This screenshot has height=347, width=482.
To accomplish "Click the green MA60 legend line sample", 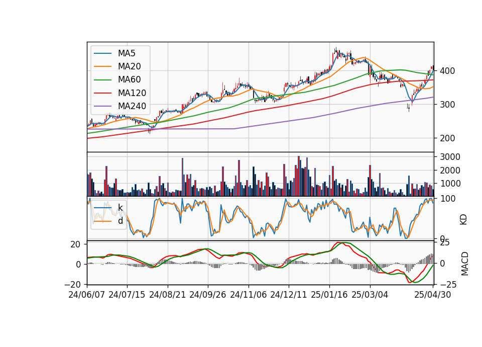I will click(102, 80).
